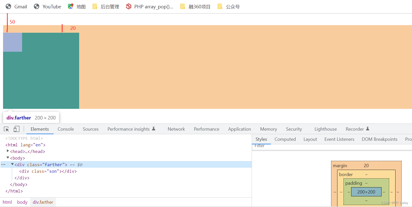The image size is (412, 207).
Task: Click the YouTube bookmark globe icon
Action: click(x=37, y=6)
